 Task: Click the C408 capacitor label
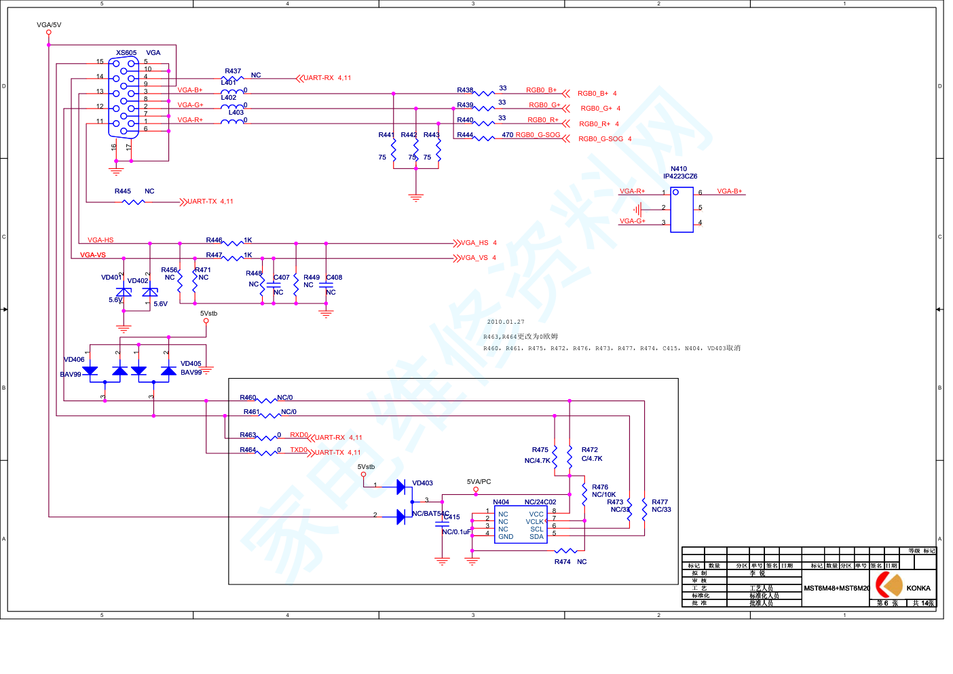coord(335,278)
